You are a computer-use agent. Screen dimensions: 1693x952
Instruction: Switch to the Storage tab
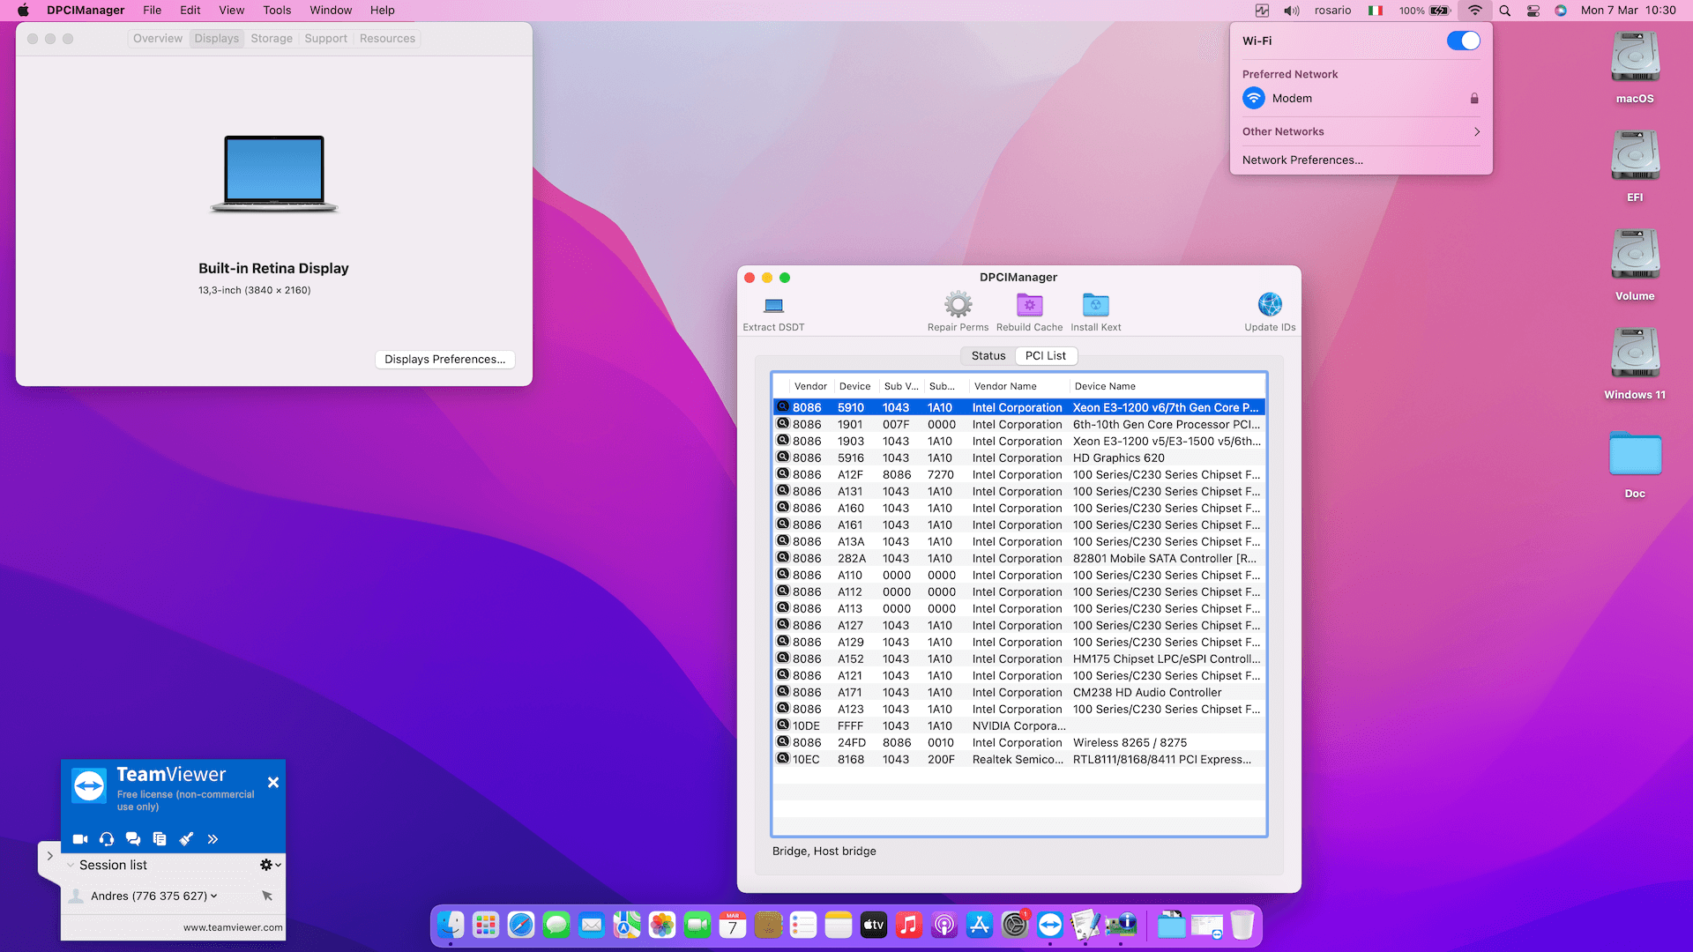point(271,39)
